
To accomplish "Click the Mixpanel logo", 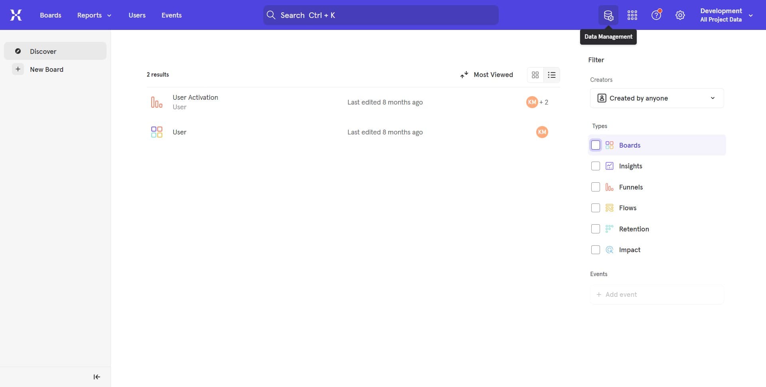I will pyautogui.click(x=16, y=15).
